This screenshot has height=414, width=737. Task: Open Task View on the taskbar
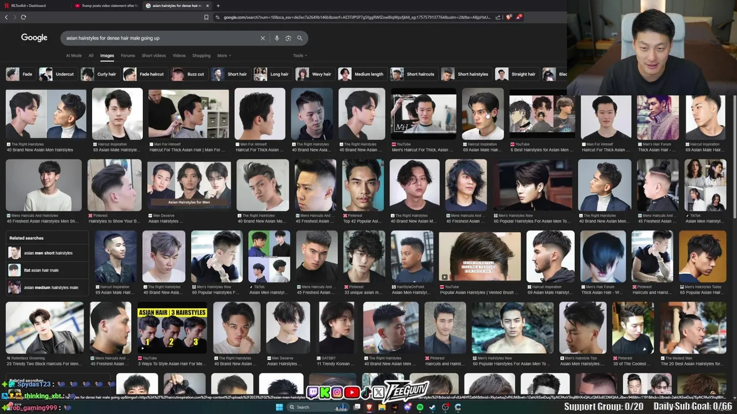pyautogui.click(x=357, y=407)
